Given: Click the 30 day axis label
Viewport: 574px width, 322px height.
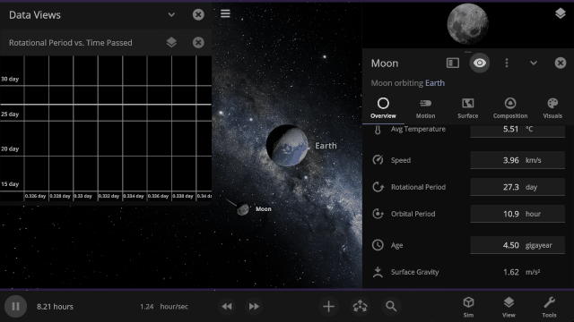Looking at the screenshot, I should [10, 79].
